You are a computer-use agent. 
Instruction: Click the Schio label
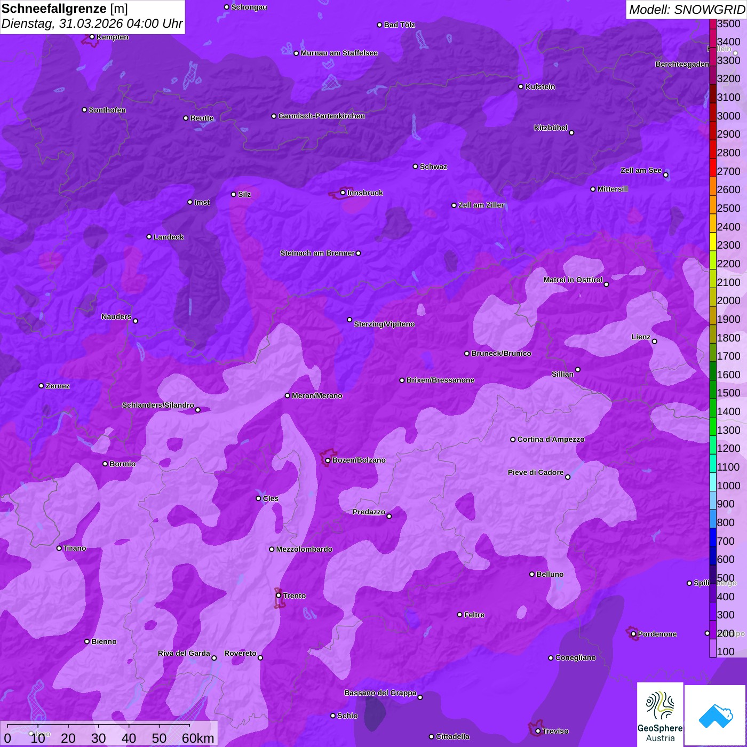point(347,716)
